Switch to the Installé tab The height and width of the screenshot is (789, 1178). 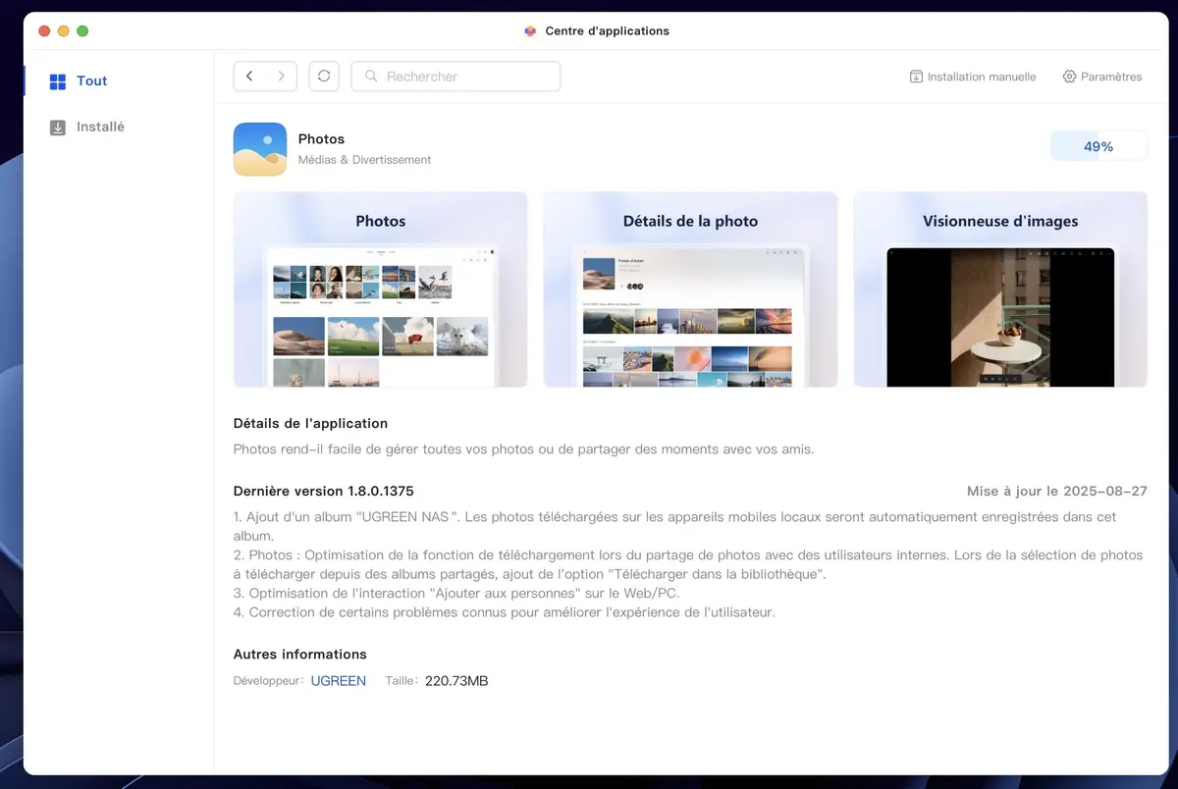[x=98, y=127]
